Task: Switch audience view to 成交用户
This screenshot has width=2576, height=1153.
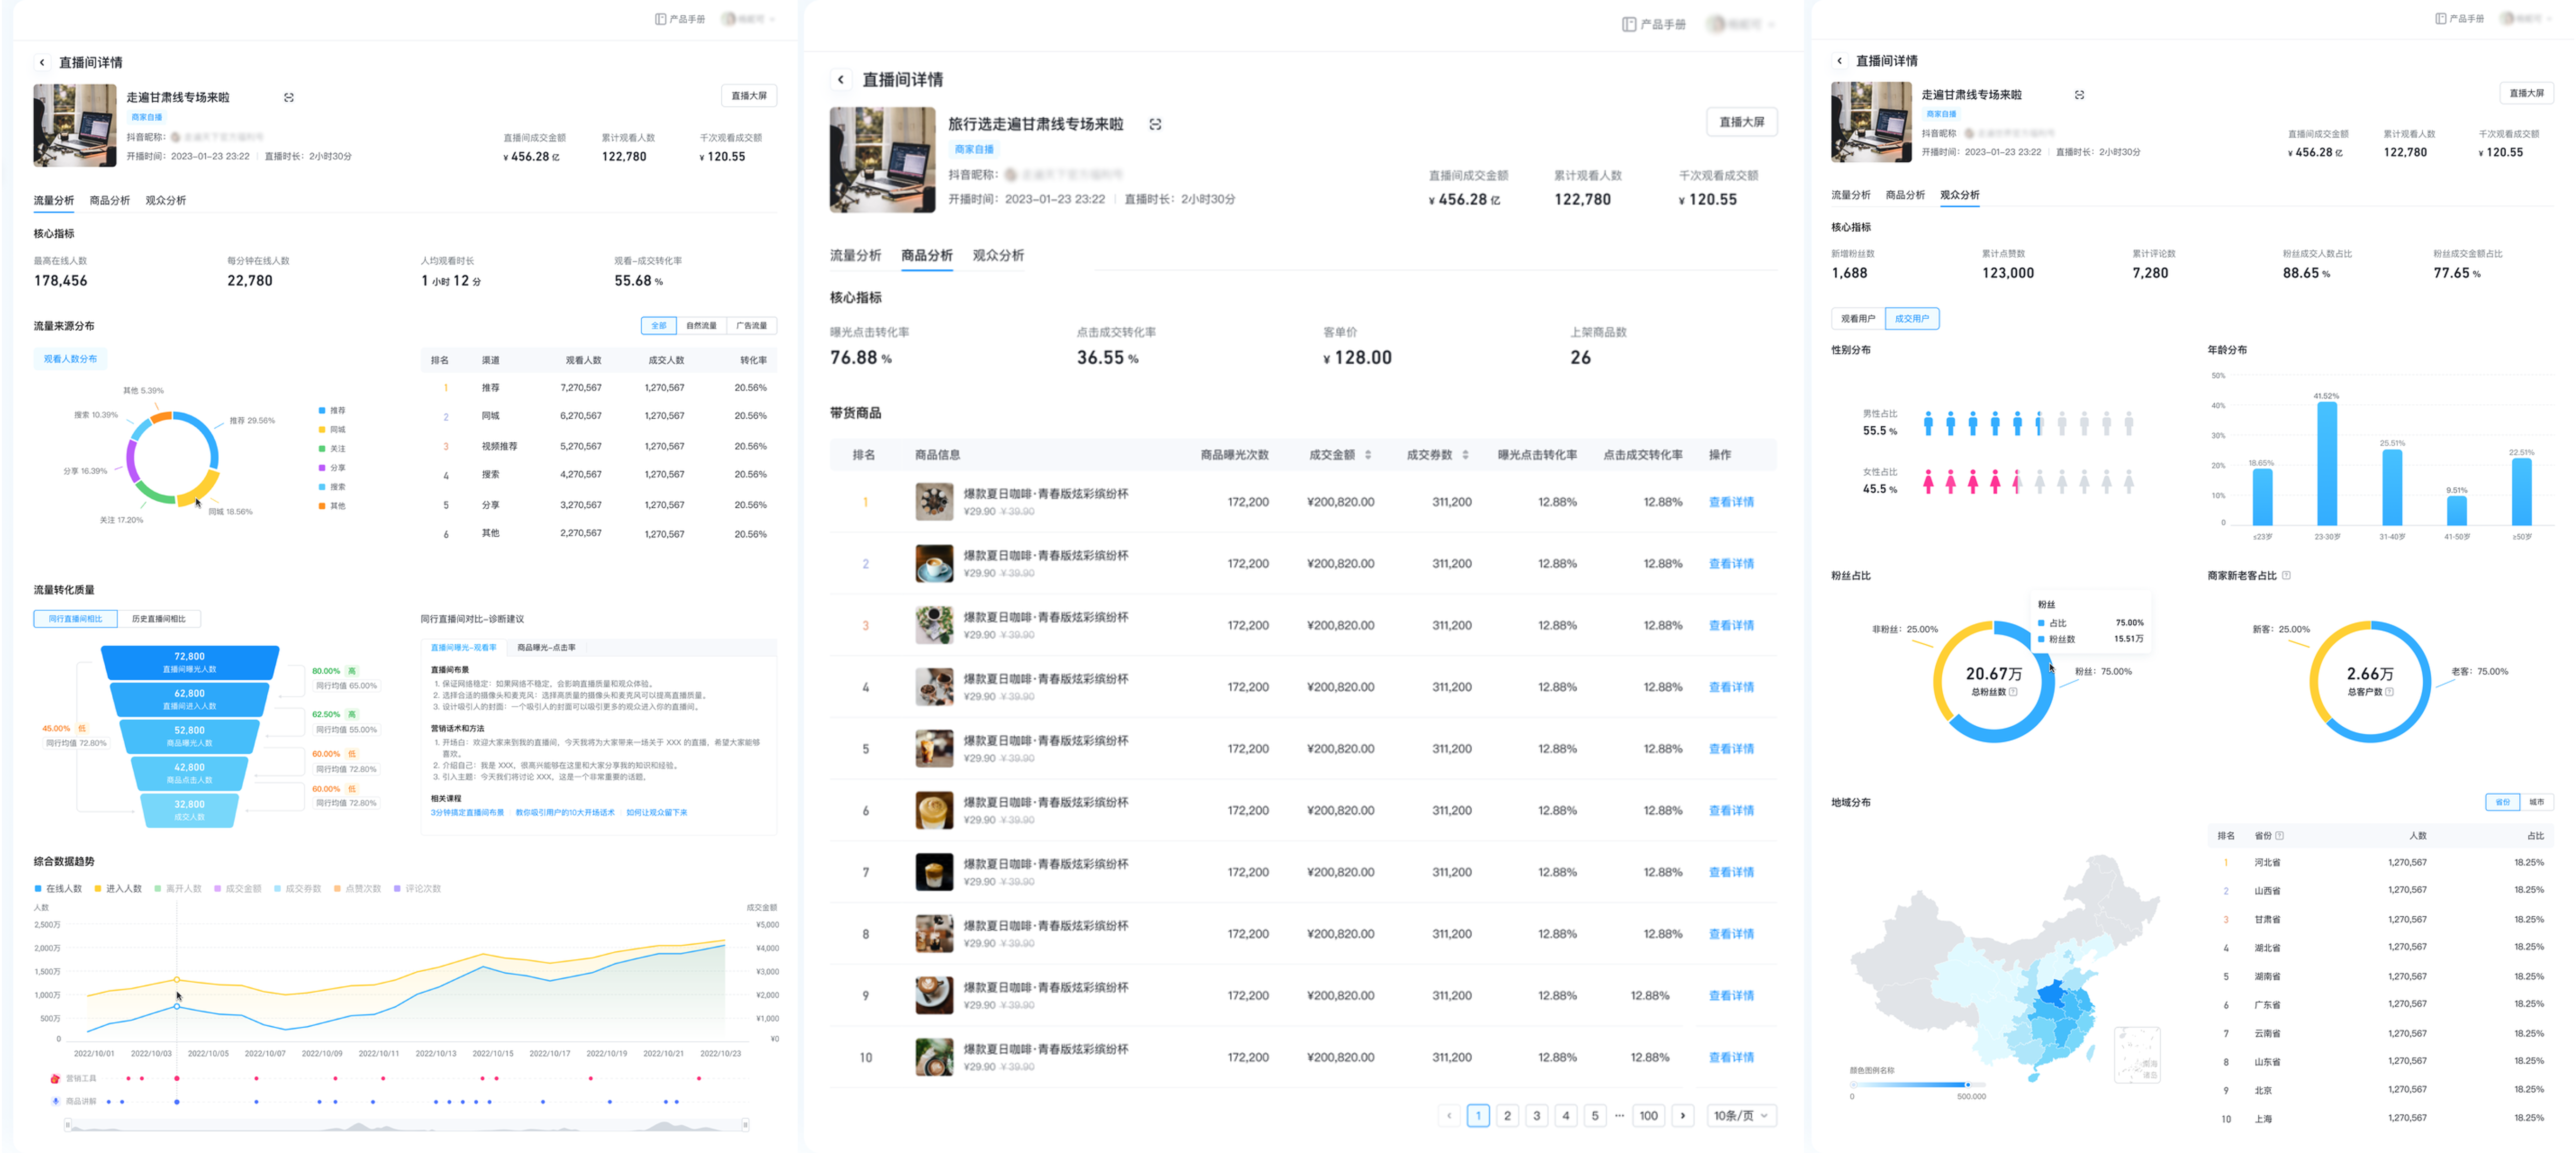Action: point(1912,318)
